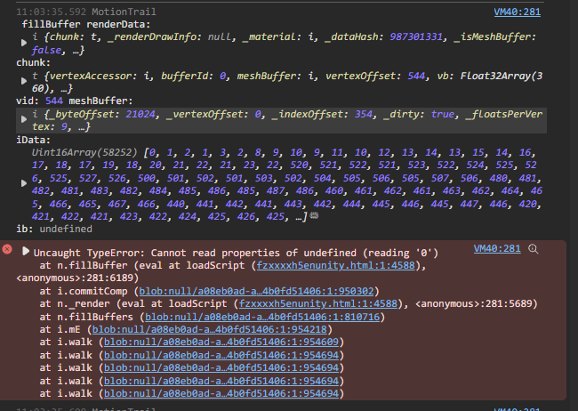Viewport: 578px width, 411px height.
Task: Open blob link at i.commitComp 1:950302
Action: click(257, 291)
